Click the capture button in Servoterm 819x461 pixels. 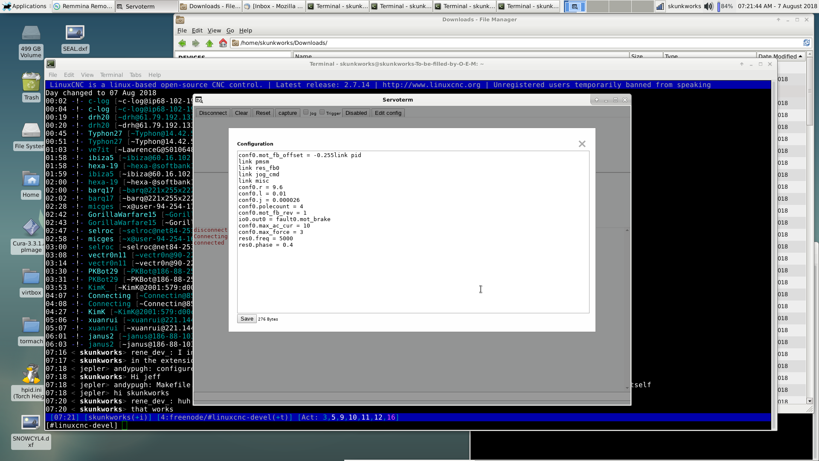pos(288,113)
